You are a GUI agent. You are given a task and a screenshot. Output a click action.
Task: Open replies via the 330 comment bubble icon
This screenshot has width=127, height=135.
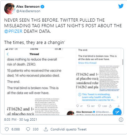tap(28, 129)
